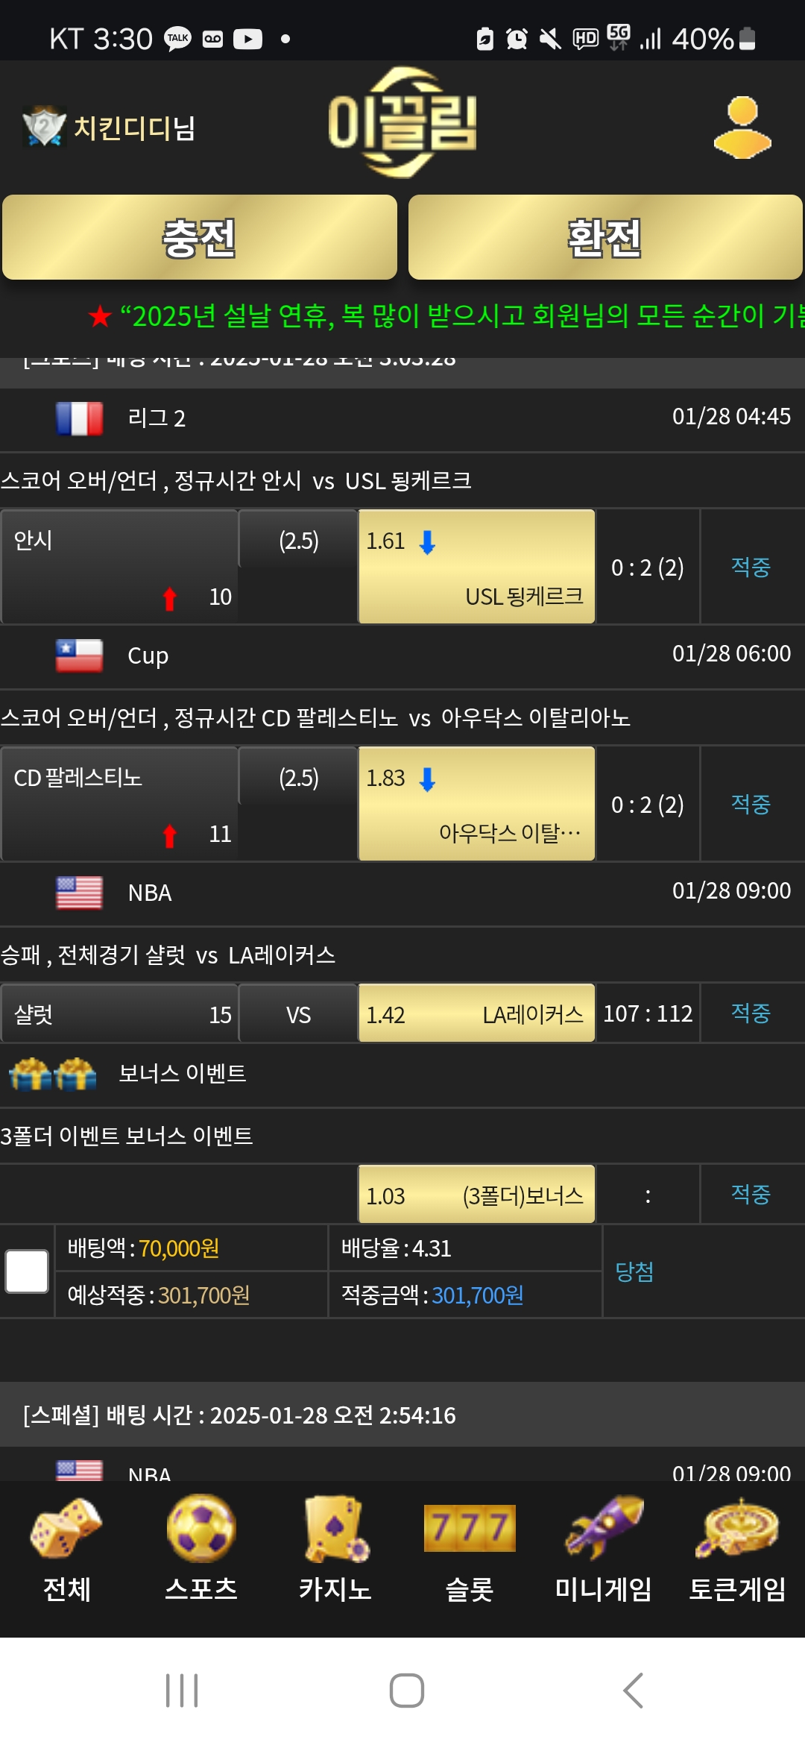This screenshot has height=1745, width=805.
Task: Open the 카지노 cards icon
Action: click(335, 1528)
